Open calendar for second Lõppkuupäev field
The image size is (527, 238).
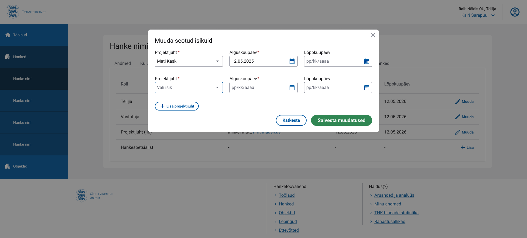point(366,88)
